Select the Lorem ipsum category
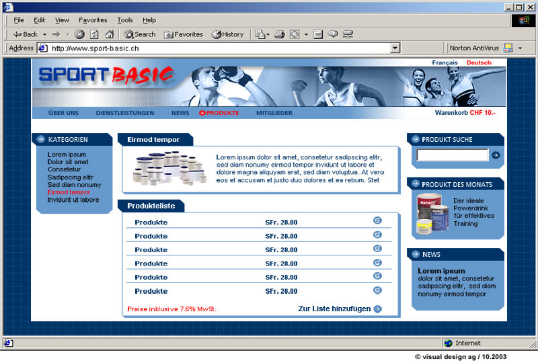The image size is (538, 363). 67,155
